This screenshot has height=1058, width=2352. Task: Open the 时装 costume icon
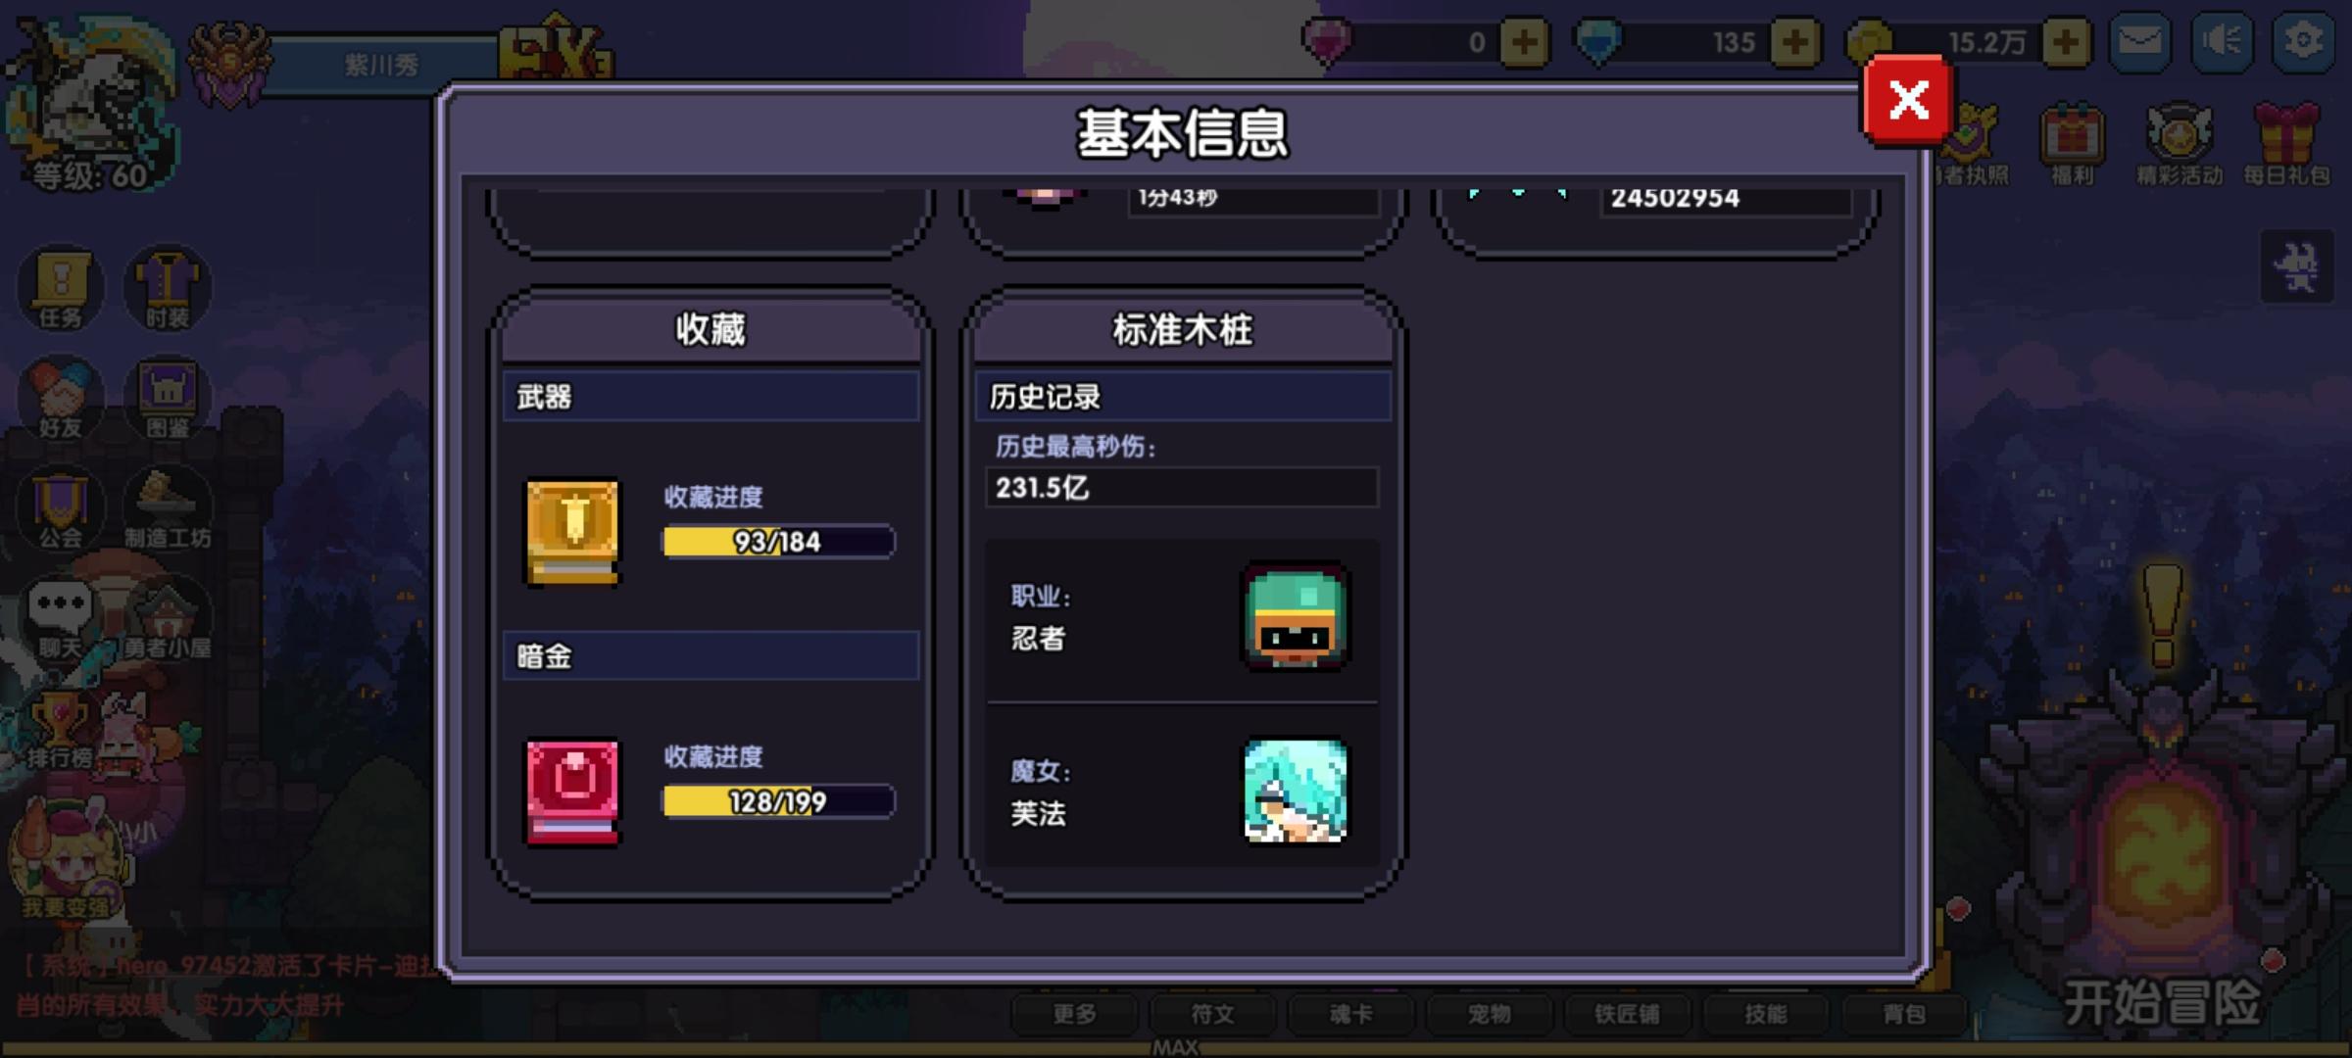(x=168, y=289)
